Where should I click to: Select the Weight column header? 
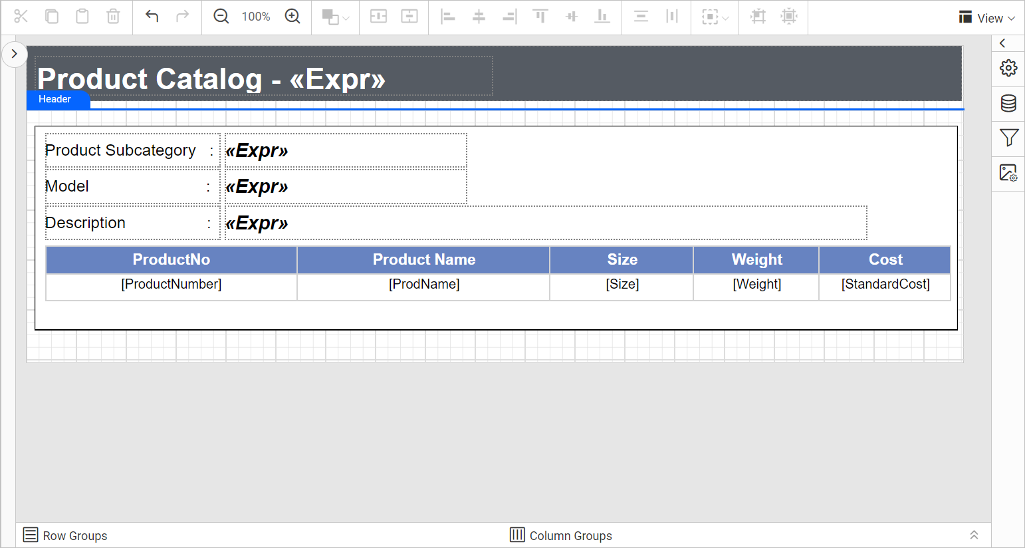tap(756, 260)
